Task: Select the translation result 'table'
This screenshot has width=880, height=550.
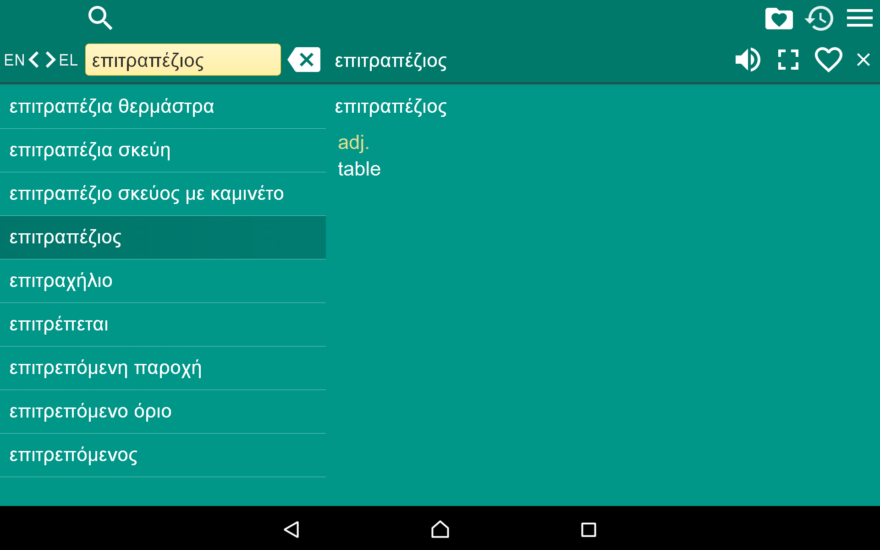Action: coord(359,169)
